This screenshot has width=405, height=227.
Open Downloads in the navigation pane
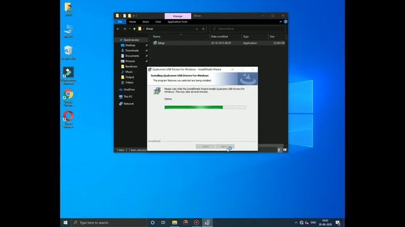point(132,50)
